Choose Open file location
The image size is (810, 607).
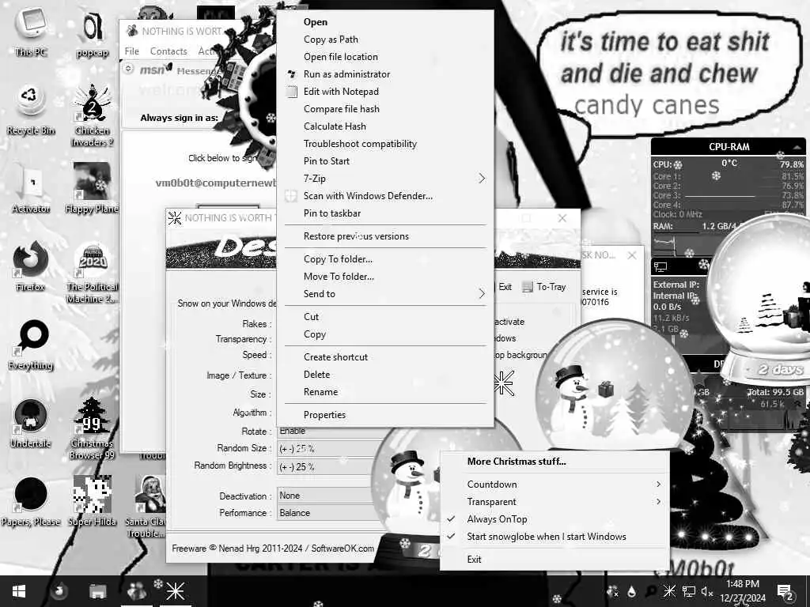point(385,57)
